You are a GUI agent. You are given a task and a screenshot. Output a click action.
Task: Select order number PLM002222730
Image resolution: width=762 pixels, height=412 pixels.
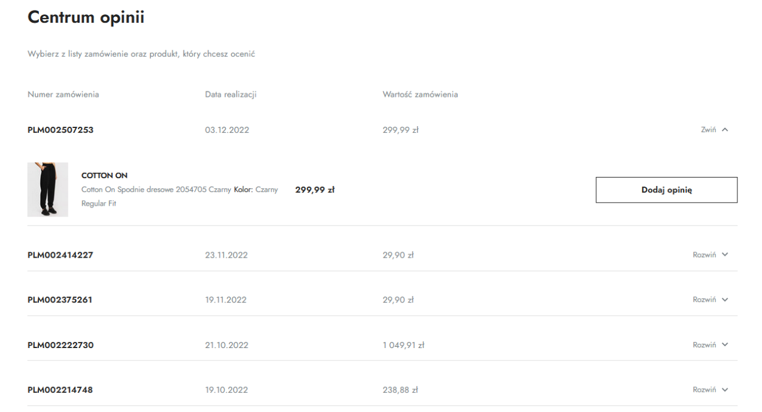pyautogui.click(x=61, y=345)
